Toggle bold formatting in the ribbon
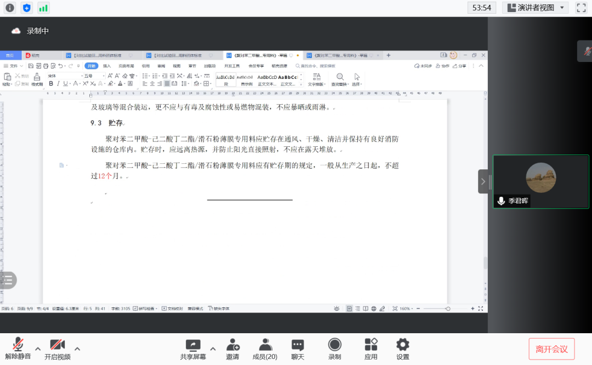Image resolution: width=592 pixels, height=365 pixels. point(51,84)
